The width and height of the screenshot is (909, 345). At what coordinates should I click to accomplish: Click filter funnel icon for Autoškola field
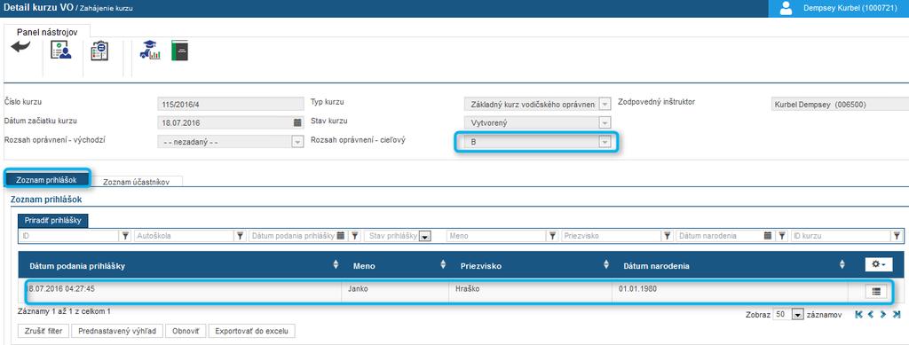coord(240,236)
